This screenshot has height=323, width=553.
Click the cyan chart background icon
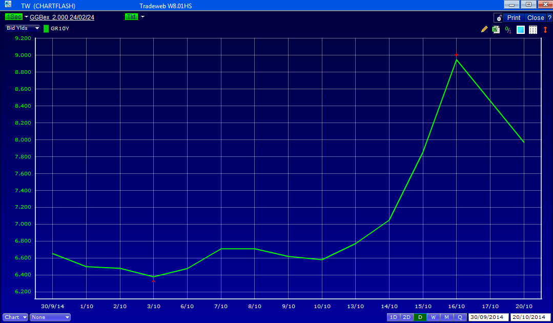click(521, 30)
